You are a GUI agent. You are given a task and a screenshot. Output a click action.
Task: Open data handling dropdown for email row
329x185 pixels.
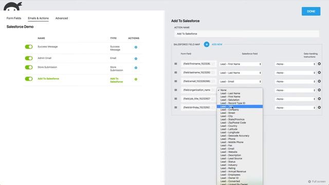tap(295, 82)
